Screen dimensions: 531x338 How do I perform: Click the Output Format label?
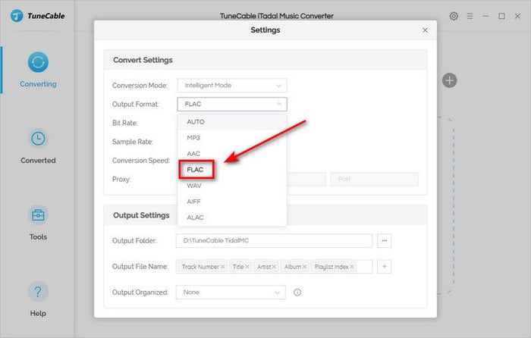[136, 105]
